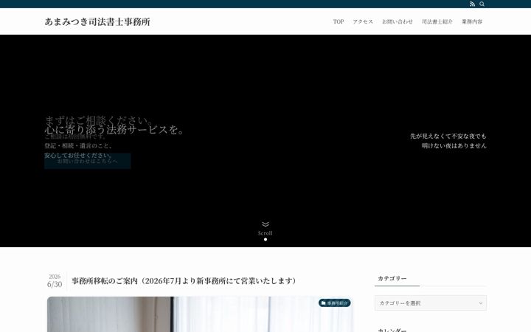Screen dimensions: 531x332
Task: Click the あまみつき司法書士事務所 site title
Action: click(x=97, y=21)
